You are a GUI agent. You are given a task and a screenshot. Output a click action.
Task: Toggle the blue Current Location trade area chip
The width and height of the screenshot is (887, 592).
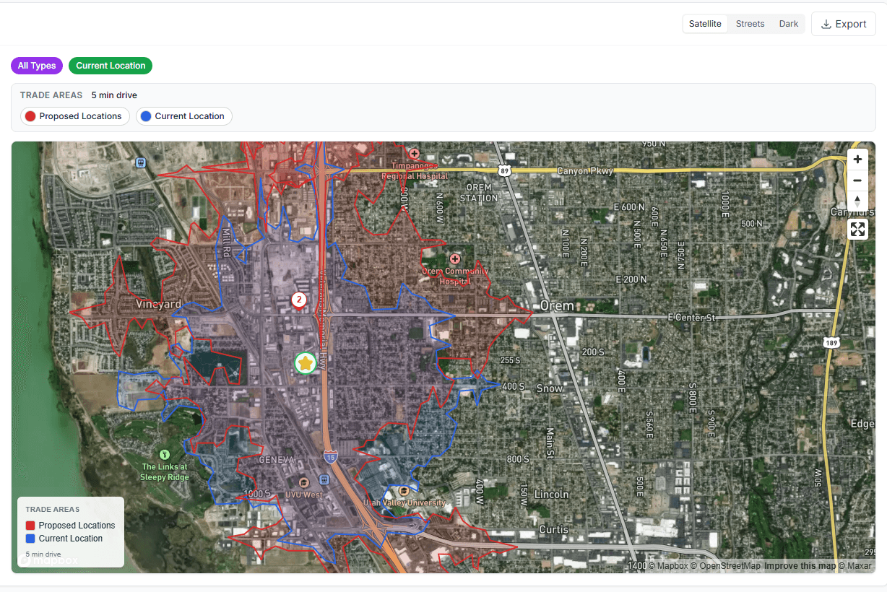click(x=184, y=116)
